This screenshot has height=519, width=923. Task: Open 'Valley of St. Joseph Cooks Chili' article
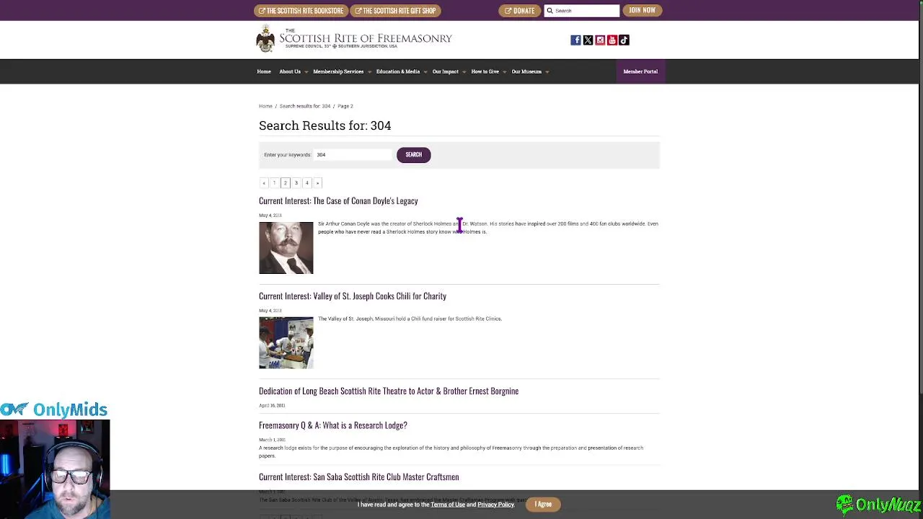[x=353, y=296]
